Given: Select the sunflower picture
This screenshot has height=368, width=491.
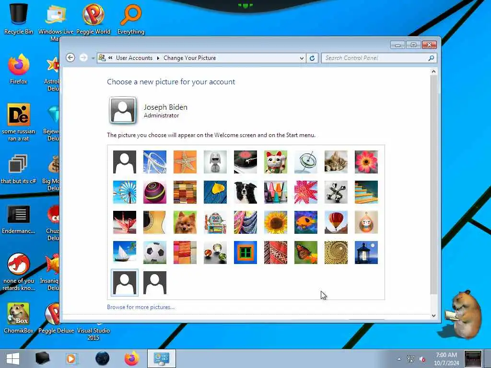Looking at the screenshot, I should 276,222.
